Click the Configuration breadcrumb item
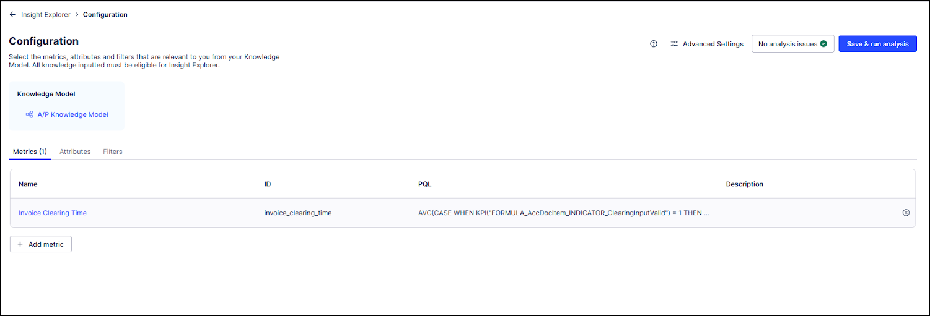 coord(105,14)
